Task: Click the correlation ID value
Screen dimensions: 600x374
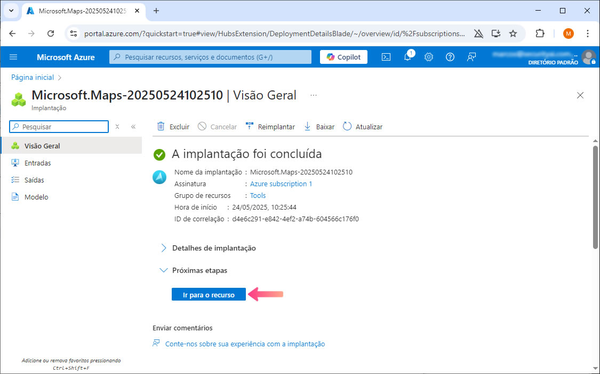Action: point(295,219)
